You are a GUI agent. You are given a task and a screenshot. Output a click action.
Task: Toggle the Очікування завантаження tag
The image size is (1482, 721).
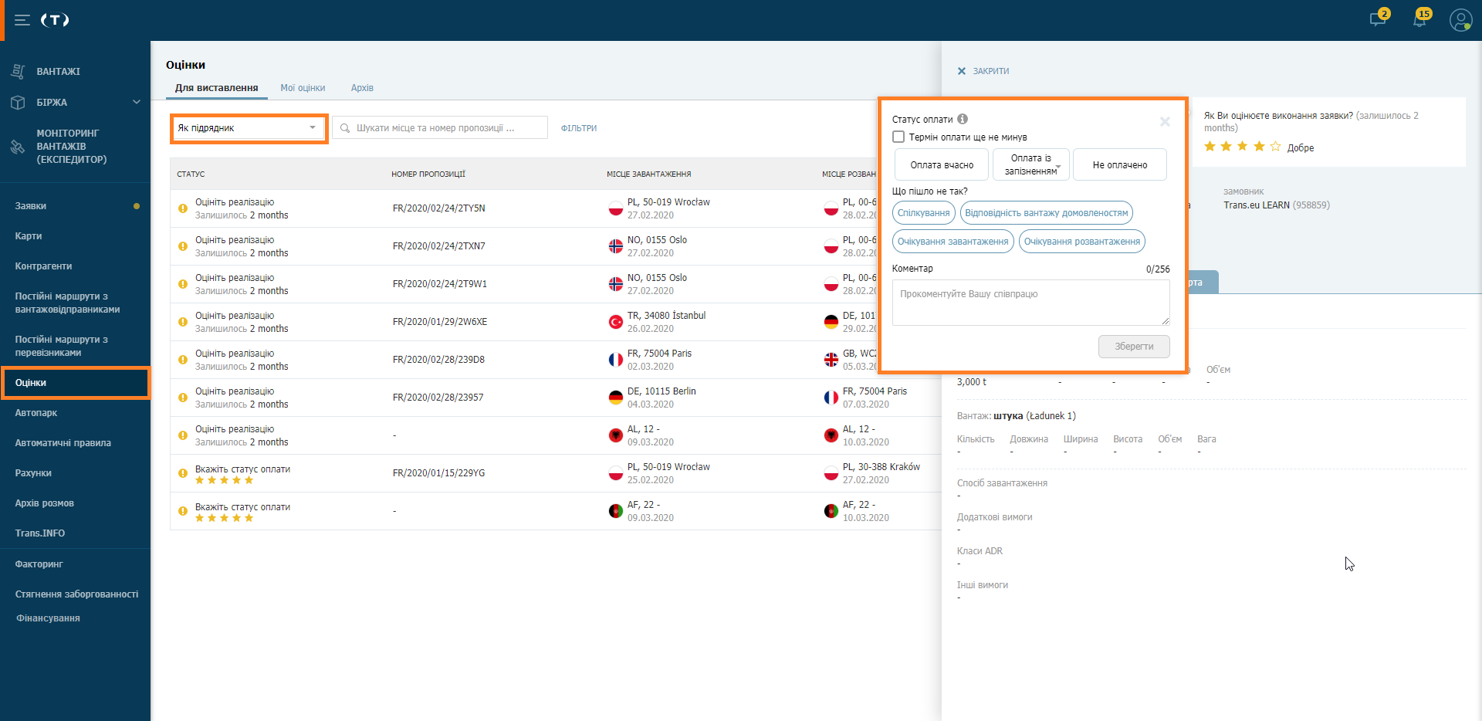click(x=952, y=242)
